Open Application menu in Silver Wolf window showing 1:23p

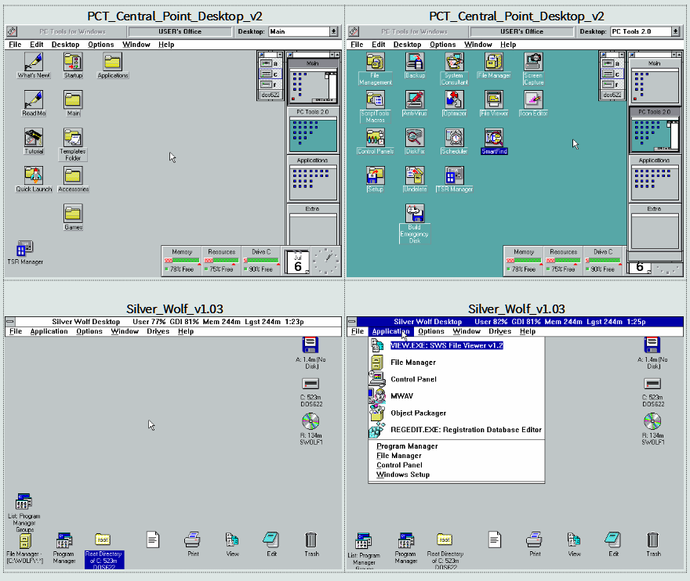click(x=49, y=331)
